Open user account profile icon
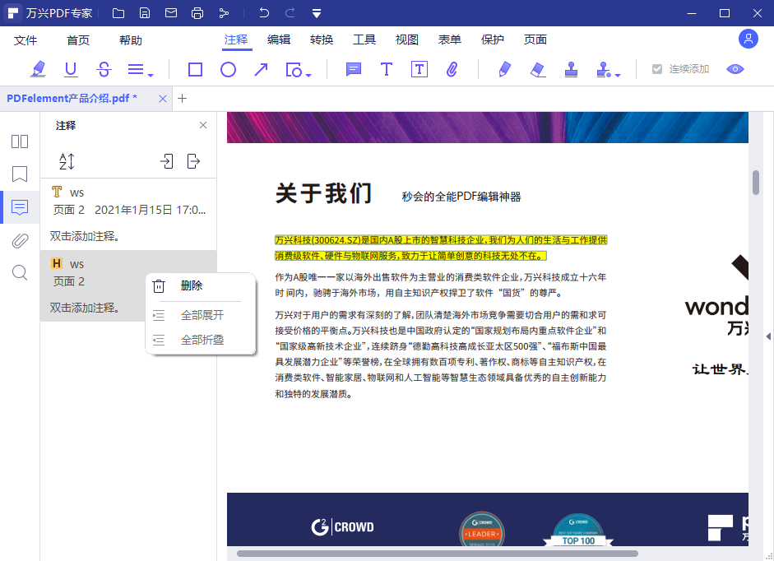Screen dimensions: 774x561 (749, 39)
